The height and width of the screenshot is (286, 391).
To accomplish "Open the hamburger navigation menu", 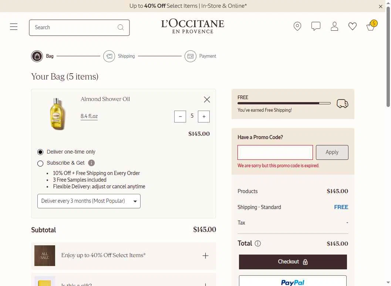I will (14, 27).
